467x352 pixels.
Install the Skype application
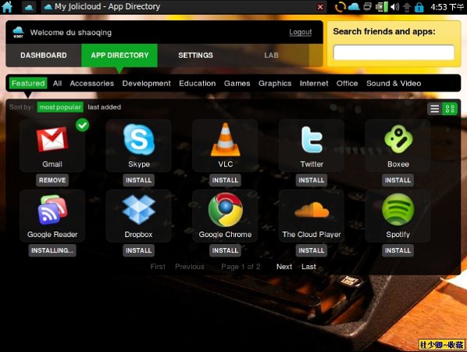[139, 180]
